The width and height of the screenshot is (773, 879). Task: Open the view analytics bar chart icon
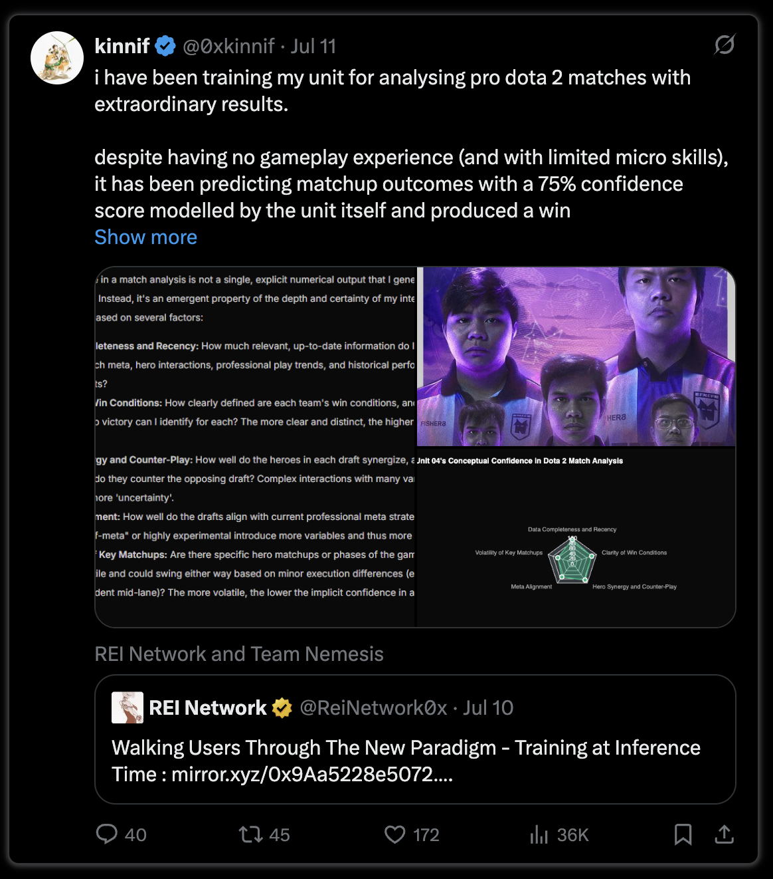(539, 834)
